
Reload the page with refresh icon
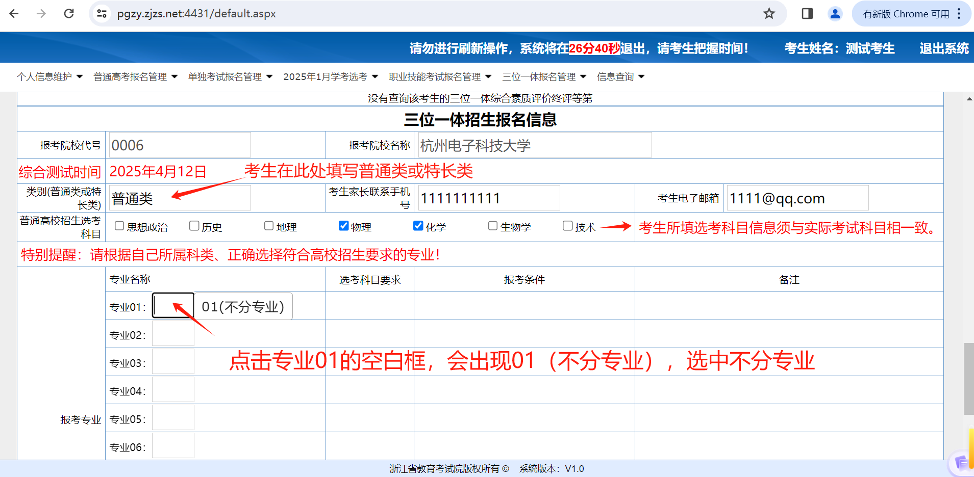point(69,14)
